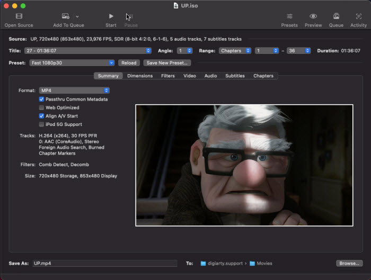Open the Presets panel icon

tap(289, 16)
